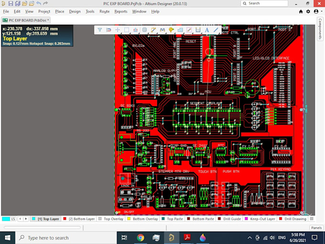This screenshot has height=244, width=325.
Task: Undo the last action
Action: point(39,3)
